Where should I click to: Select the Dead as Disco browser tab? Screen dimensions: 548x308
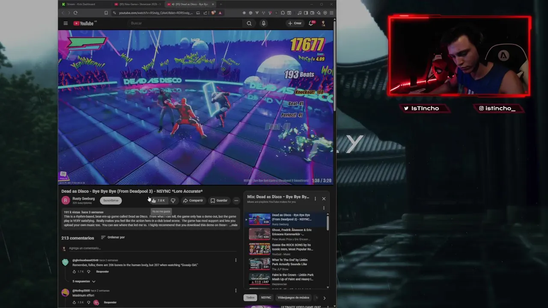coord(191,4)
